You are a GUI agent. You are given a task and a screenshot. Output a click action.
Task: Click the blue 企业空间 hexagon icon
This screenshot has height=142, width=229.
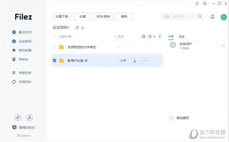click(x=14, y=41)
